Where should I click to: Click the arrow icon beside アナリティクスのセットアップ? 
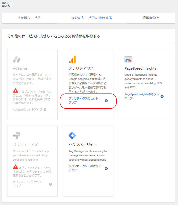coord(106,100)
